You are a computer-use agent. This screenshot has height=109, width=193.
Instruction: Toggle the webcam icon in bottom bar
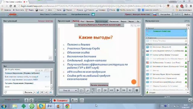(x=31, y=100)
